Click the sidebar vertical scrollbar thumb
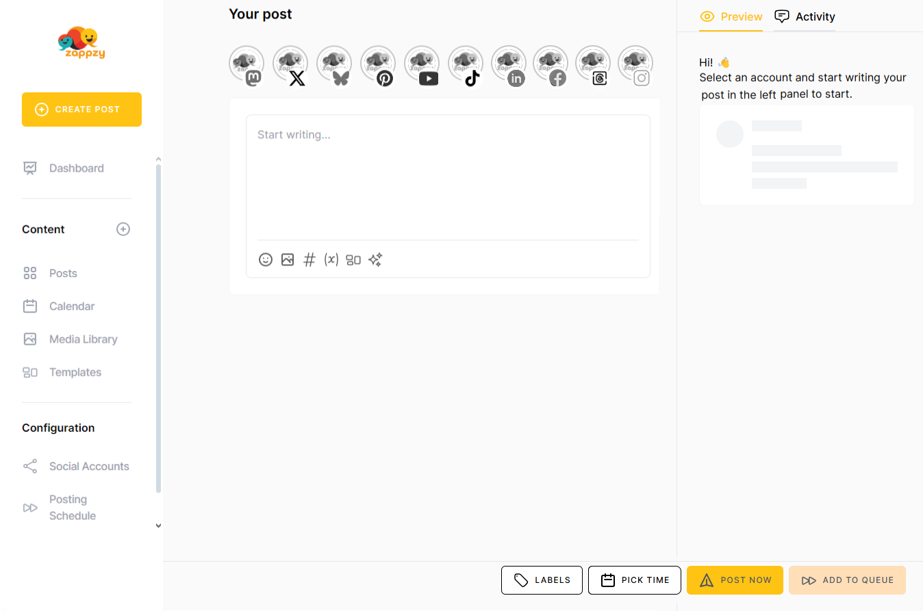This screenshot has height=611, width=923. click(x=159, y=328)
